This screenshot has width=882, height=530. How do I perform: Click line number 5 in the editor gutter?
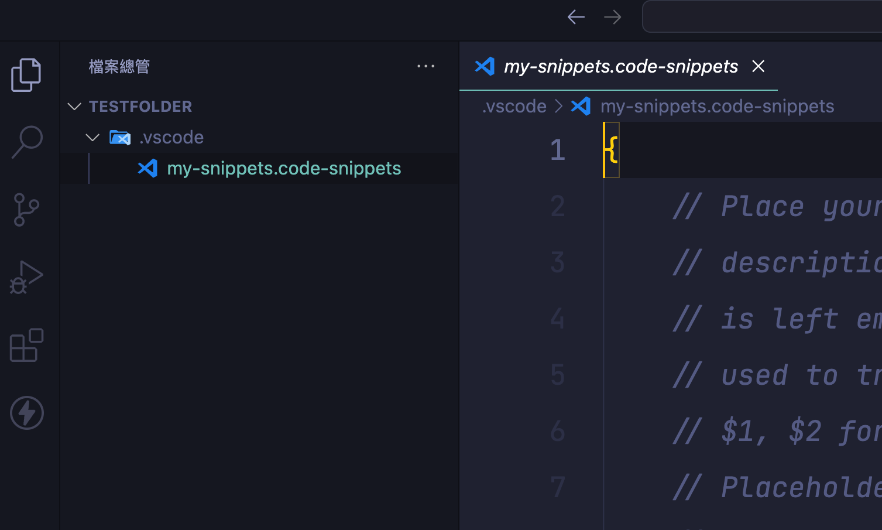(557, 375)
